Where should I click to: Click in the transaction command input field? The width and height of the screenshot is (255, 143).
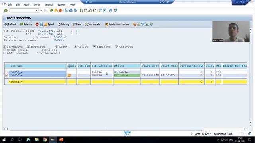(x=22, y=11)
